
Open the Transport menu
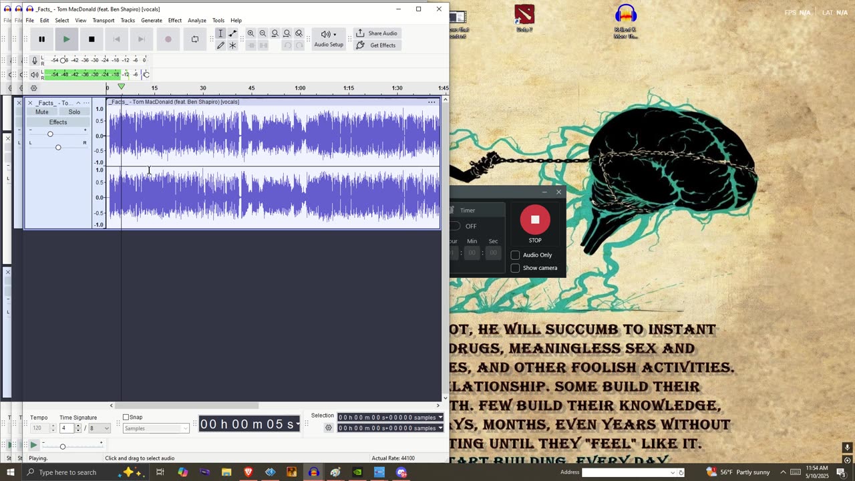104,20
